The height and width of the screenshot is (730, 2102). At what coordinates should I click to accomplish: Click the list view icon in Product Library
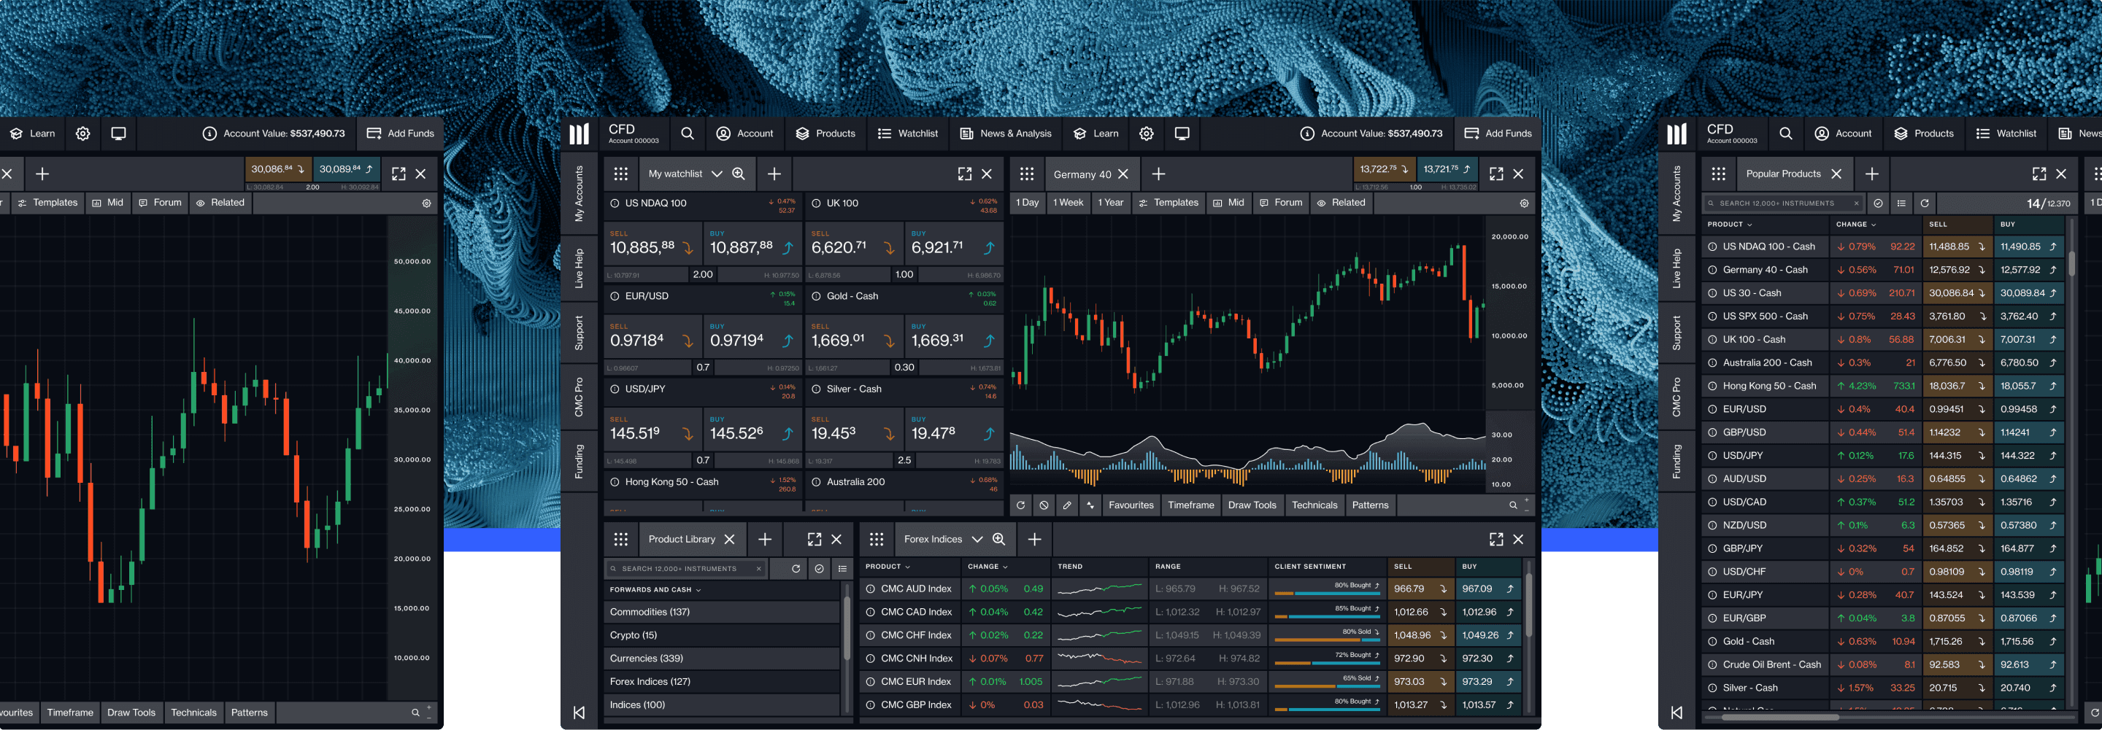[x=842, y=569]
